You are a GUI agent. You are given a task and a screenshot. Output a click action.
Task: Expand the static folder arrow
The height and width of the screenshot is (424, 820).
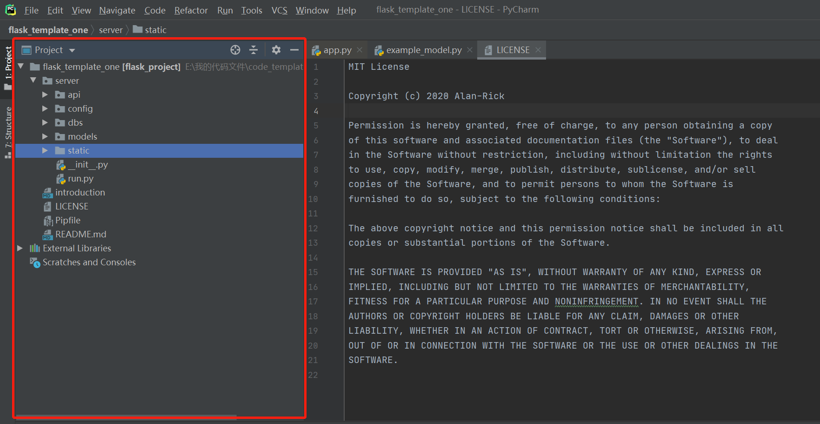point(45,151)
